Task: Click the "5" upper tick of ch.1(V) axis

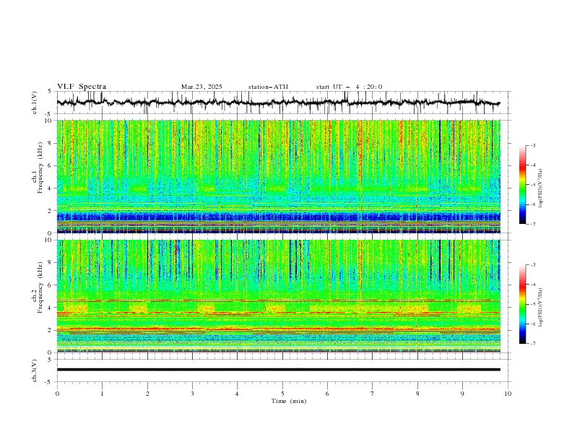Action: click(50, 92)
